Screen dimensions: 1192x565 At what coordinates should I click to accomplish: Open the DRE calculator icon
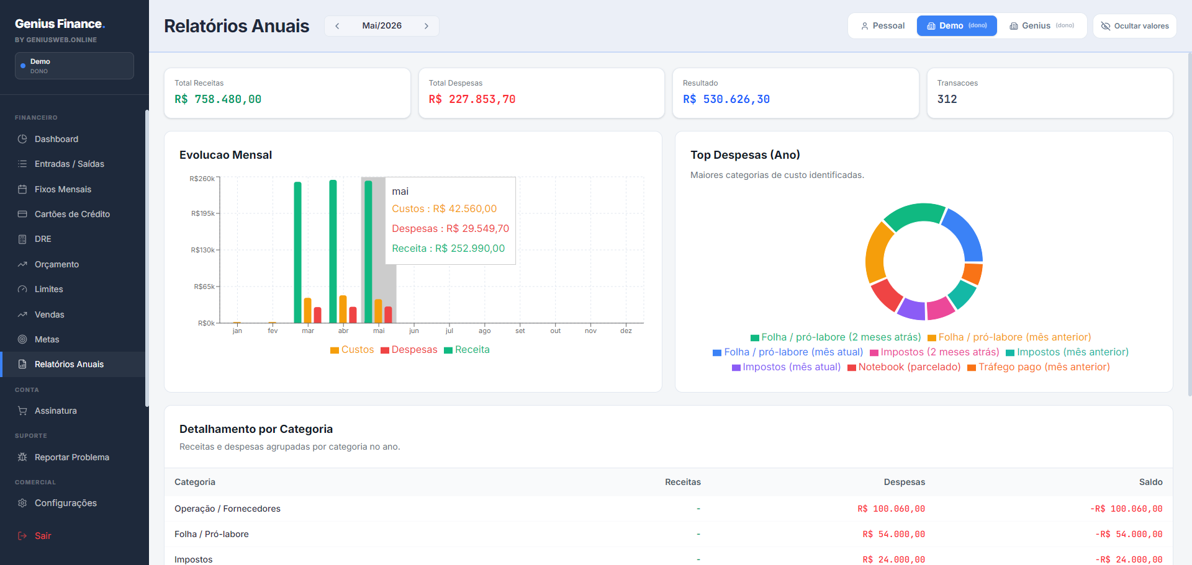coord(22,239)
